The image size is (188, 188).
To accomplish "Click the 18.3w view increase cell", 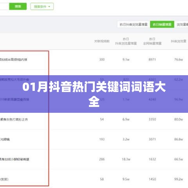I will click(x=126, y=159).
